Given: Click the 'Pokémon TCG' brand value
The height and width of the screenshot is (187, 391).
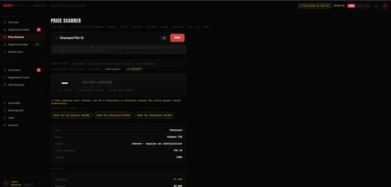Looking at the screenshot, I should (174, 137).
